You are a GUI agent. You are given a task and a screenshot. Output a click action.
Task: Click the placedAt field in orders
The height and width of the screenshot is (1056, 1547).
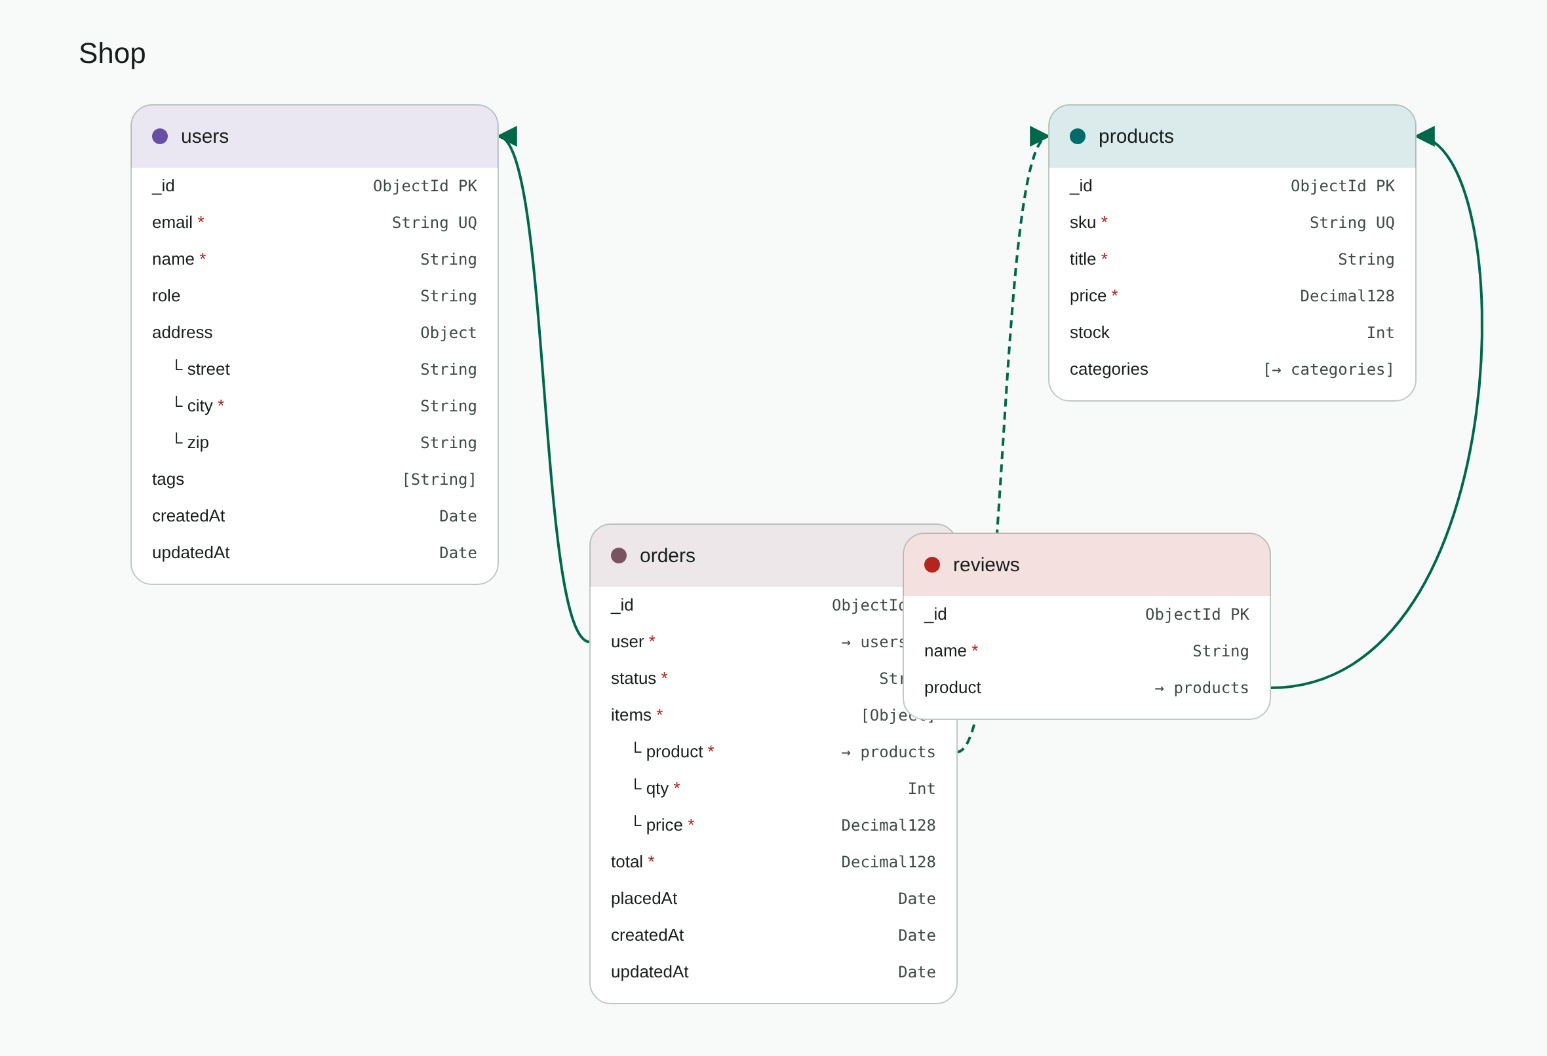coord(773,897)
